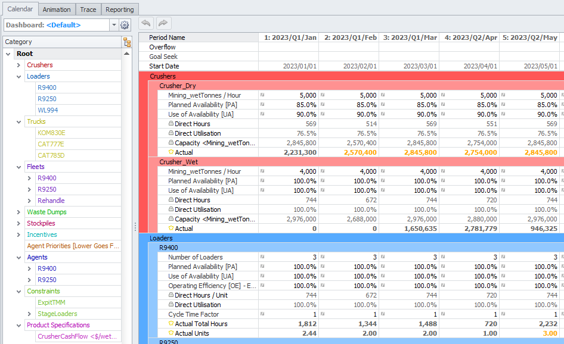Click star icon beside Crusher_Dry Actual
The width and height of the screenshot is (564, 344).
(171, 152)
